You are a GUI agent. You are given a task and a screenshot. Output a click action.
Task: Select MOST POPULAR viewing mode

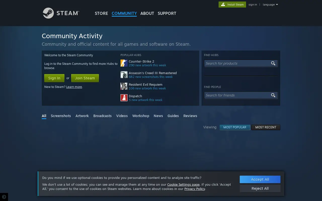click(x=235, y=127)
